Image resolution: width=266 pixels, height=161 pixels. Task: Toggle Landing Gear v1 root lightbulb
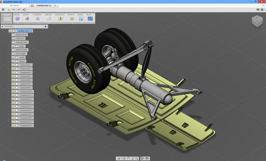click(x=10, y=31)
